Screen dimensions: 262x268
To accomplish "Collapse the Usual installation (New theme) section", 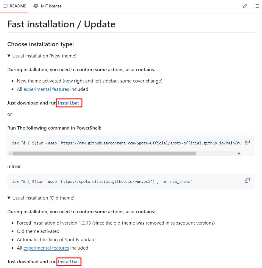I will point(9,56).
